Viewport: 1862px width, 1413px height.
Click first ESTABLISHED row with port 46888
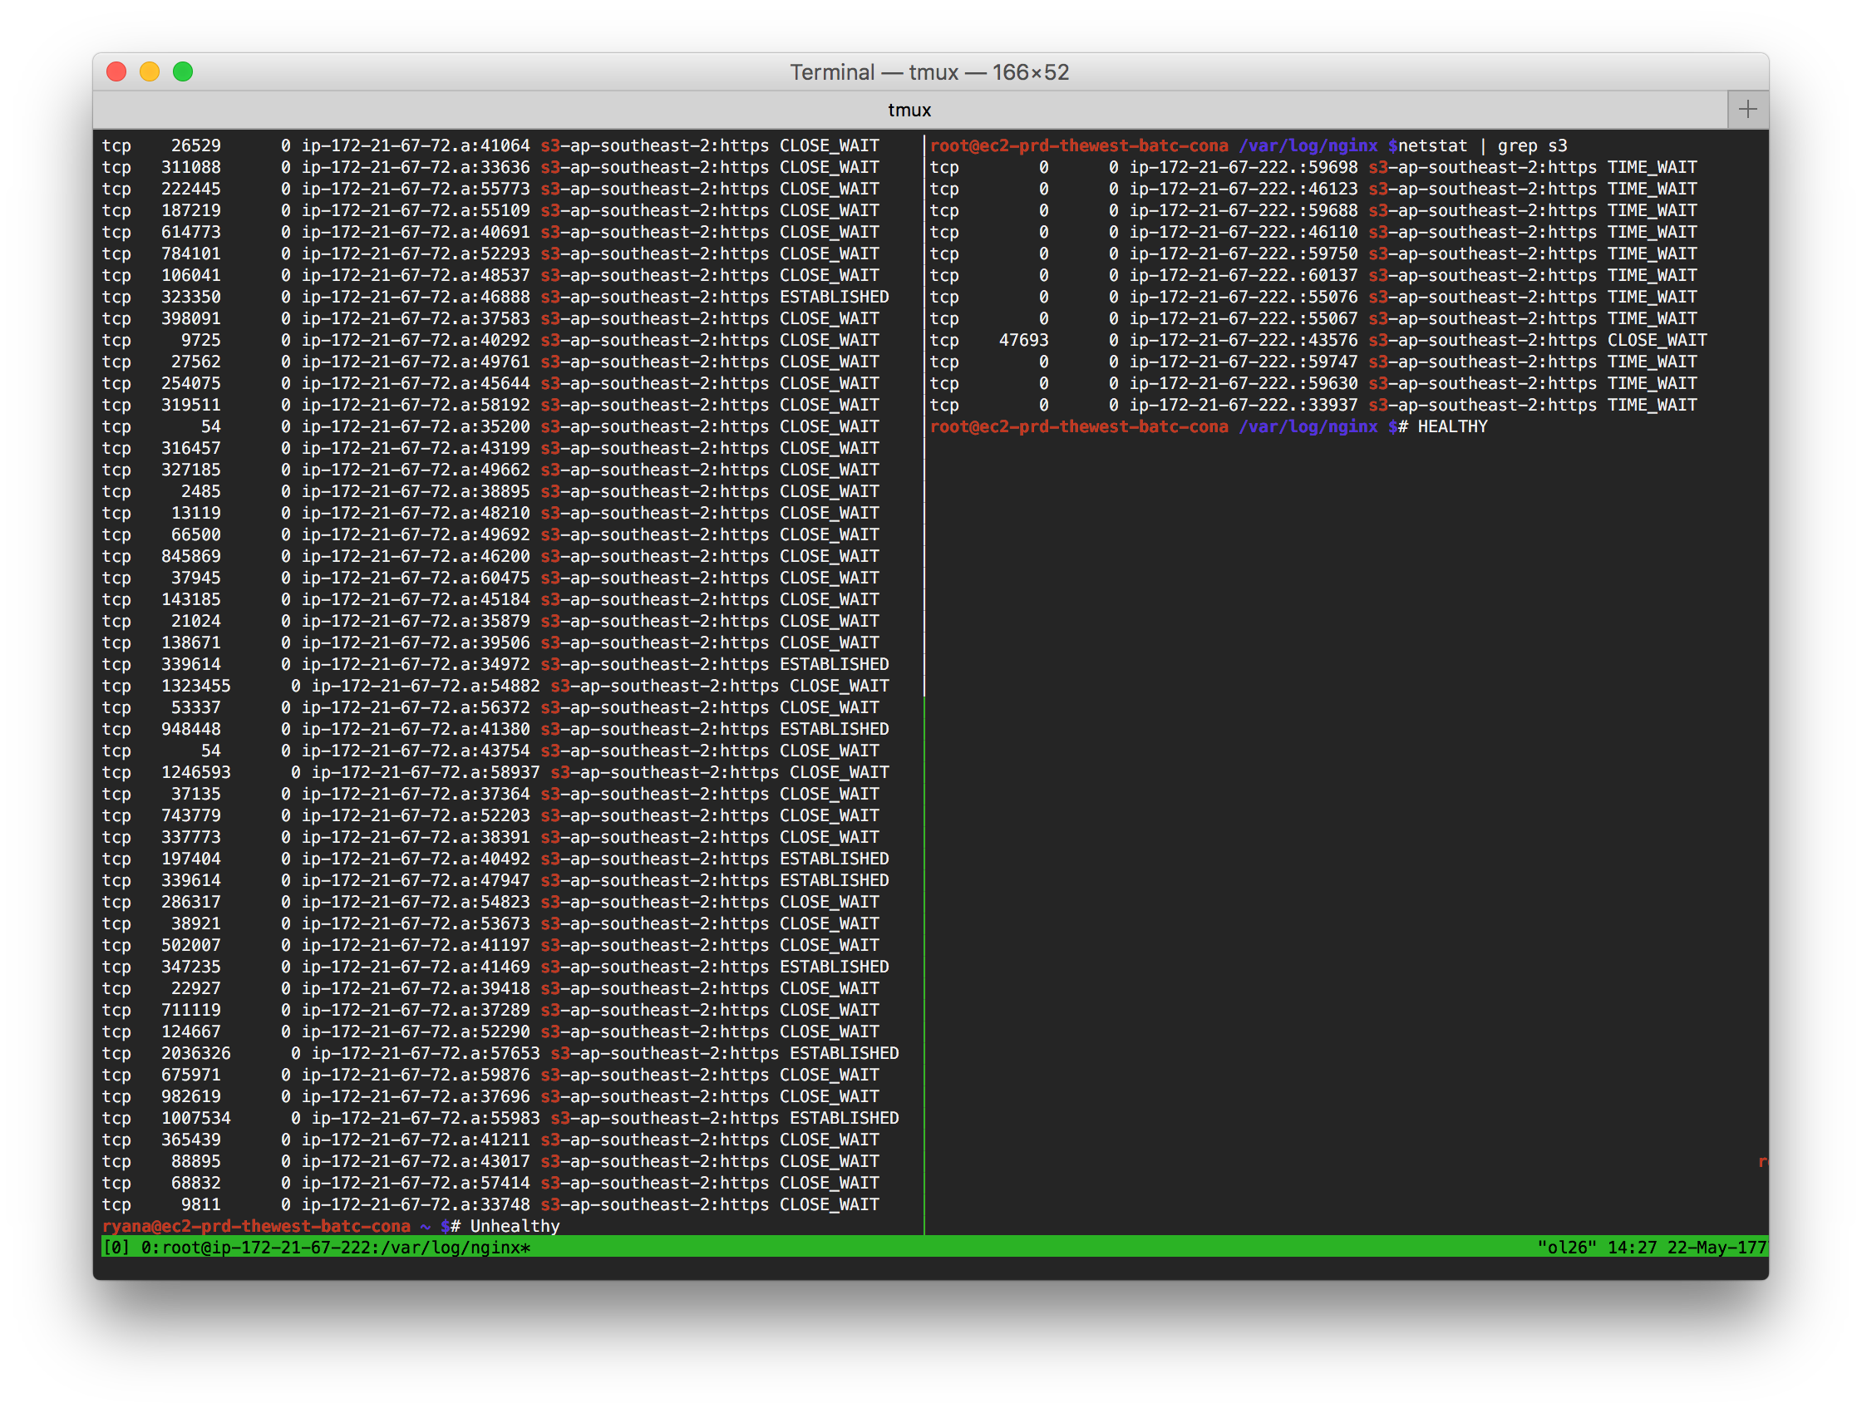(x=834, y=297)
